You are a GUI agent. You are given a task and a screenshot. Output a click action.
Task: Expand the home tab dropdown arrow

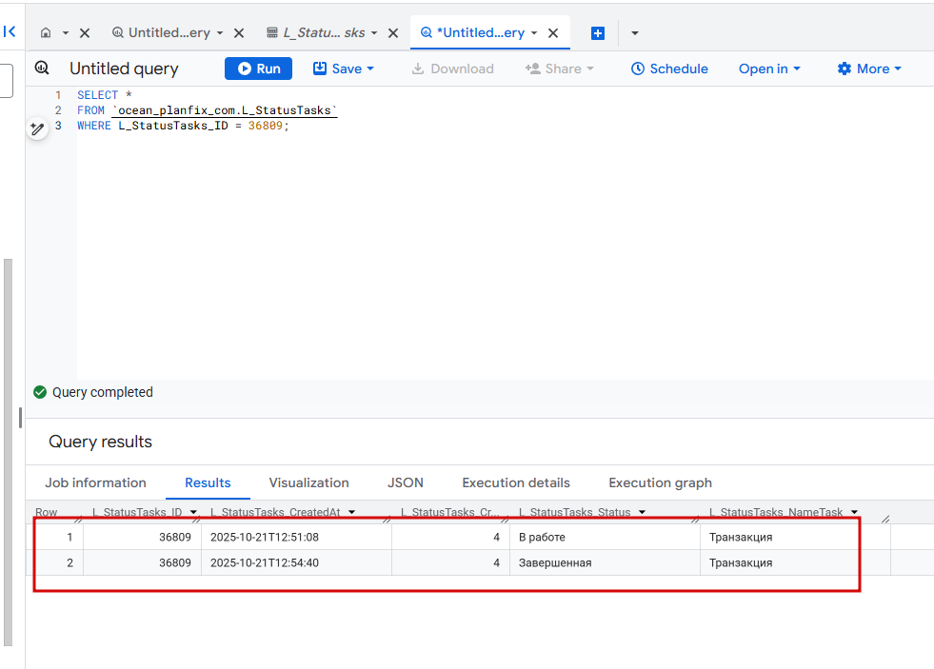pyautogui.click(x=66, y=32)
